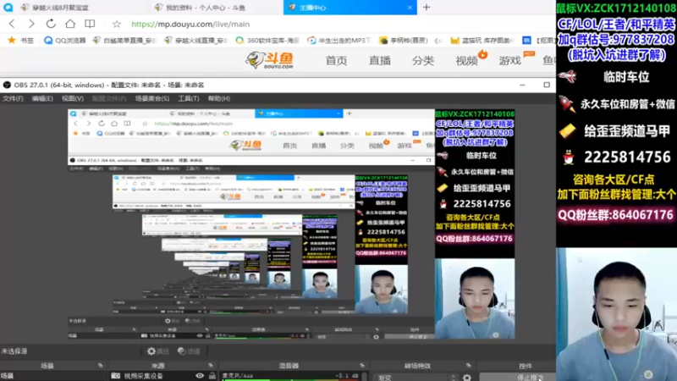Select the 场景 scene row in the list
The image size is (677, 381).
(53, 376)
